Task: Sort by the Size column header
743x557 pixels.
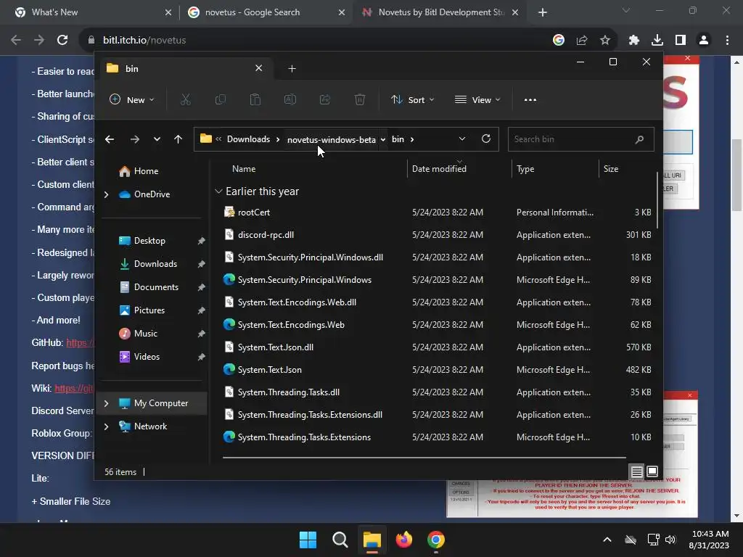Action: point(611,168)
